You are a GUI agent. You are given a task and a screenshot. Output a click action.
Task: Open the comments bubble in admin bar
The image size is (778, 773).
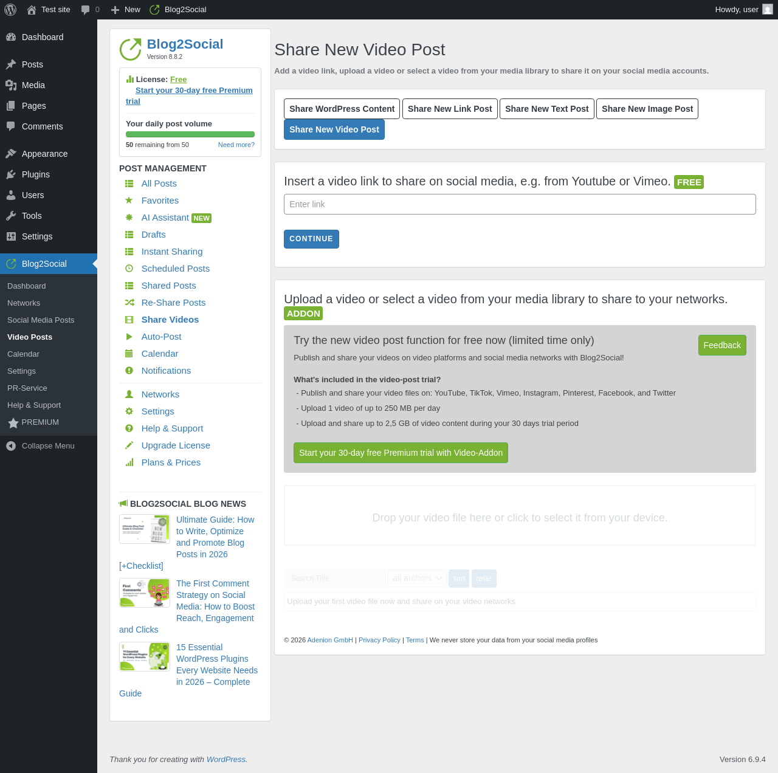86,10
